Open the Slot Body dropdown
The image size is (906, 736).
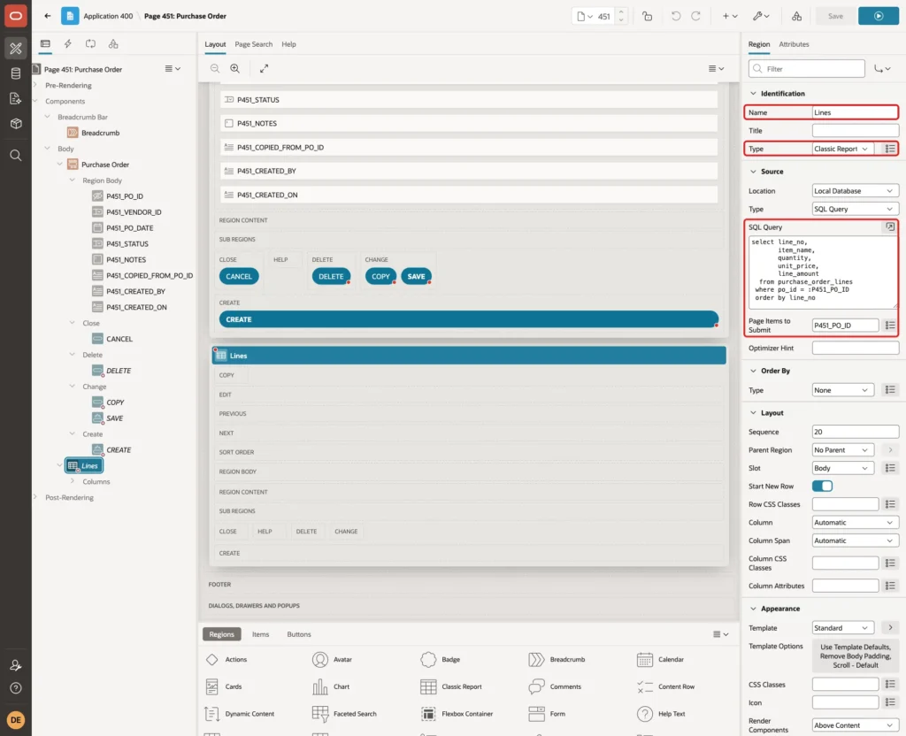[x=842, y=469]
